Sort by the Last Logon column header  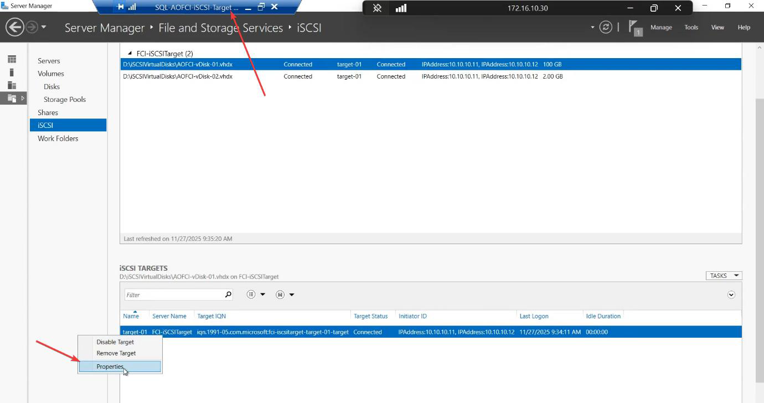coord(534,316)
